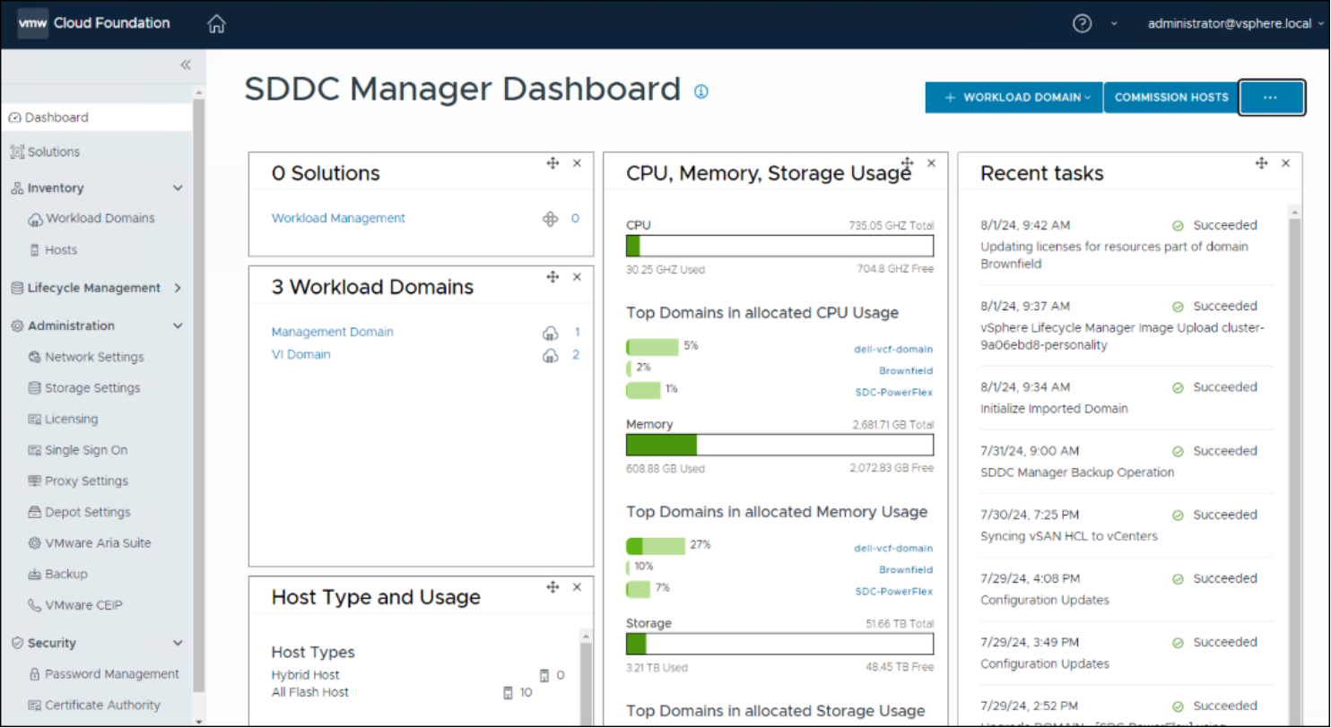Click the Recent tasks scrollbar
The image size is (1331, 728).
coord(1294,466)
